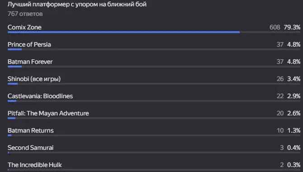Click the poll title Лучший платформер heading
The height and width of the screenshot is (172, 303).
tap(77, 4)
